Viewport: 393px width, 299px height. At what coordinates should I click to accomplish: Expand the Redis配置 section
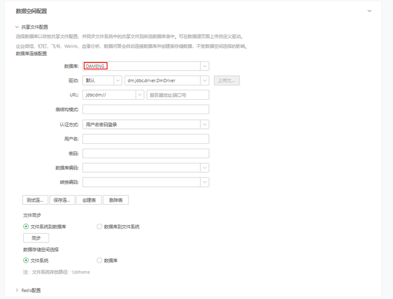(x=17, y=290)
